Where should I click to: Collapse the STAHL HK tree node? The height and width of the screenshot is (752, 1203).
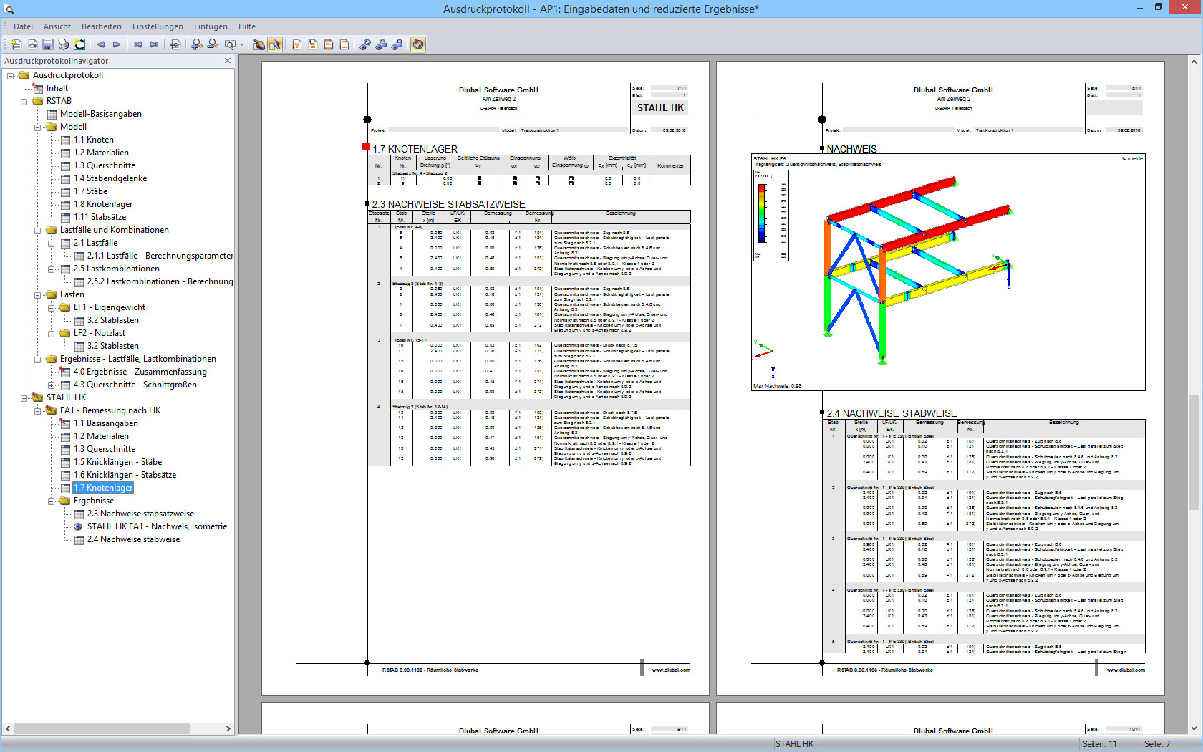(x=24, y=397)
